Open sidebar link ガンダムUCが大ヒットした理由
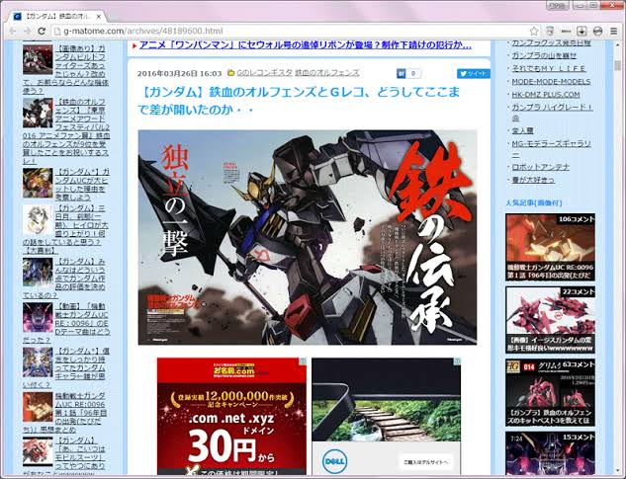The height and width of the screenshot is (479, 626). [81, 185]
